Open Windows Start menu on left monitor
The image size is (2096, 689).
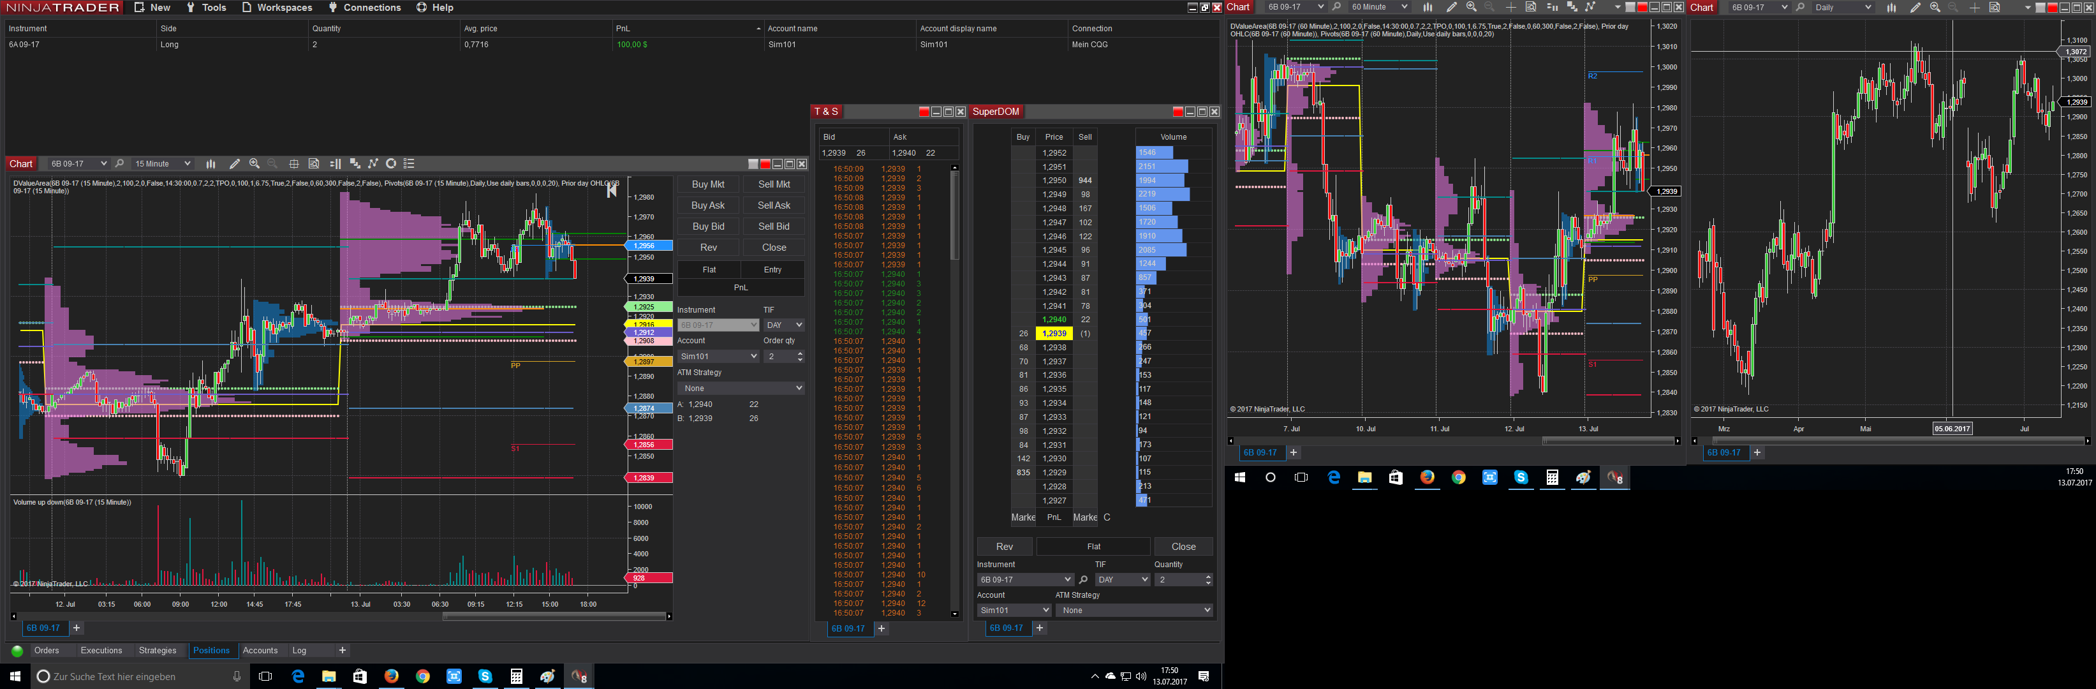[15, 676]
